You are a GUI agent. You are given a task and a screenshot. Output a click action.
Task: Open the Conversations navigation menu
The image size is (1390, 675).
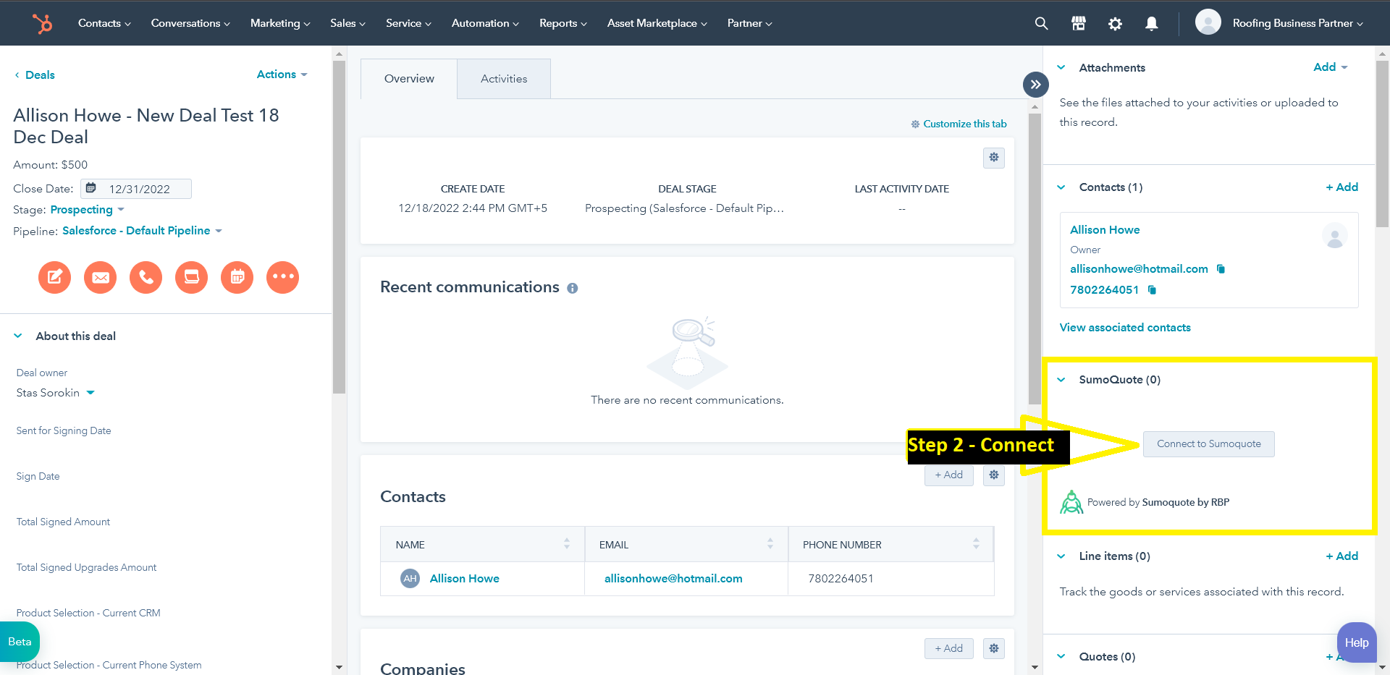(x=190, y=23)
